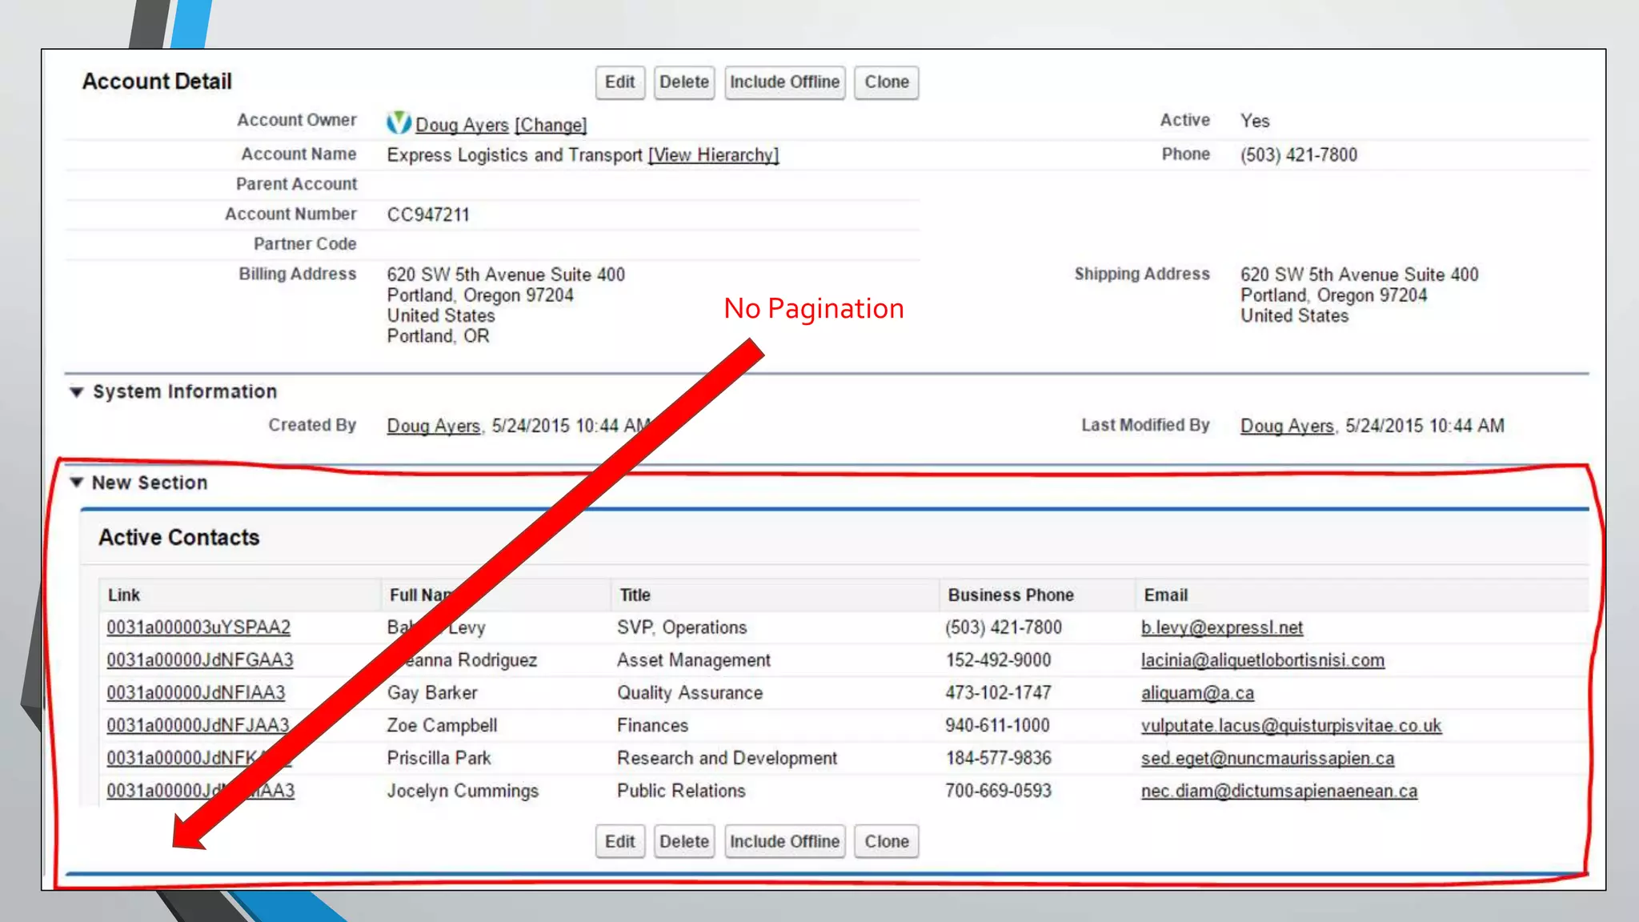Open Doug Ayers link in Created By
The image size is (1639, 922).
click(x=434, y=426)
